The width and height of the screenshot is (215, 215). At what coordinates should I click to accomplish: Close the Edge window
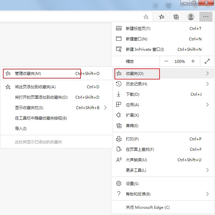206,3
